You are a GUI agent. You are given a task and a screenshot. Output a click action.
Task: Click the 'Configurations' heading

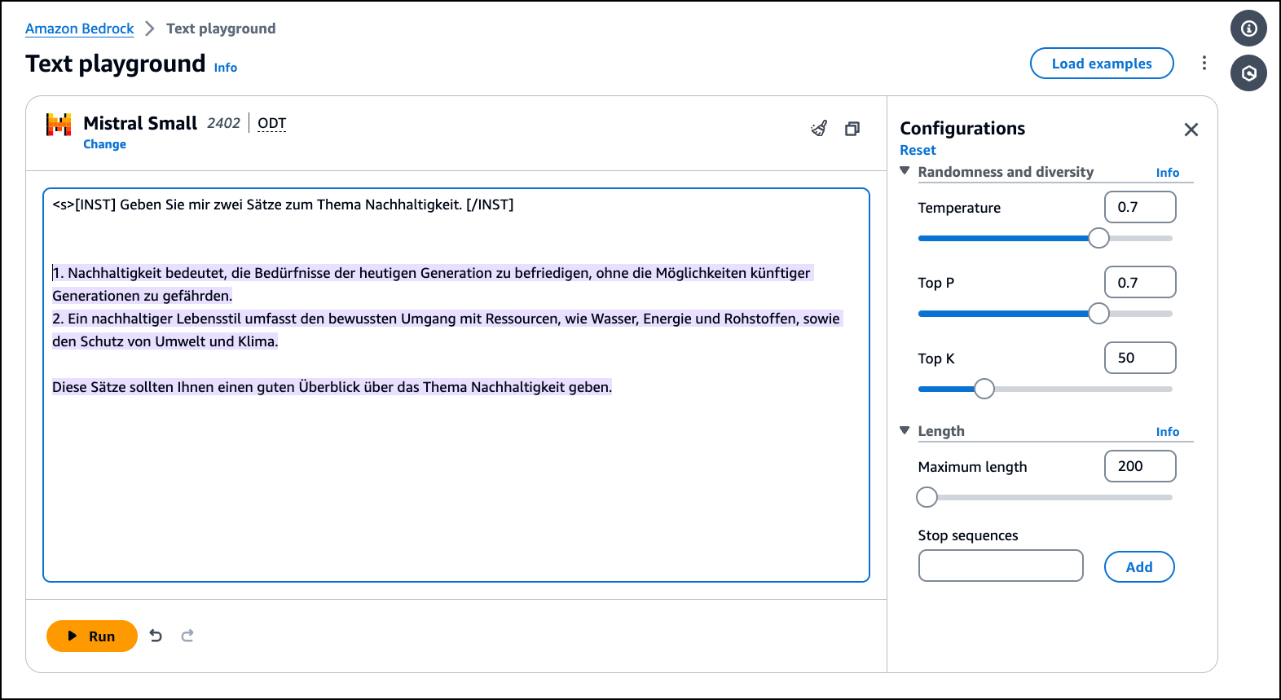962,129
